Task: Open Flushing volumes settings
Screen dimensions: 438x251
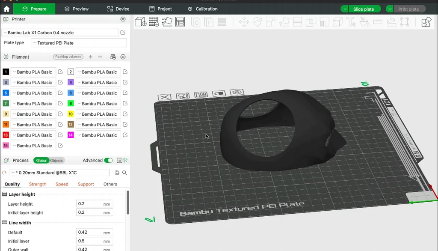Action: tap(68, 57)
